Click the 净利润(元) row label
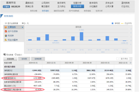 (x=8, y=70)
